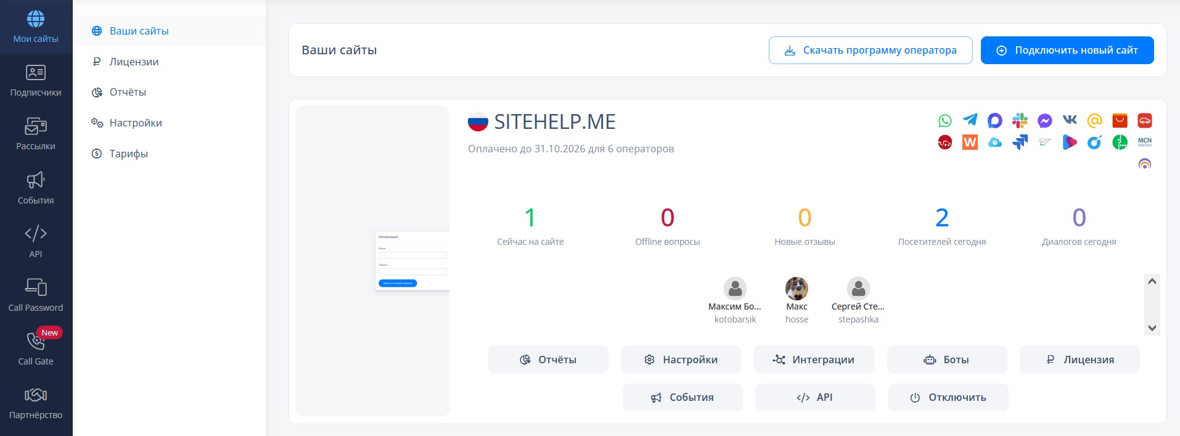Open Лицензии in the submenu

point(134,62)
